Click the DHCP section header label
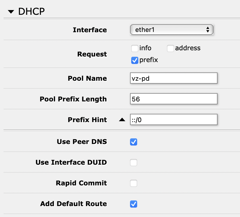 point(31,11)
